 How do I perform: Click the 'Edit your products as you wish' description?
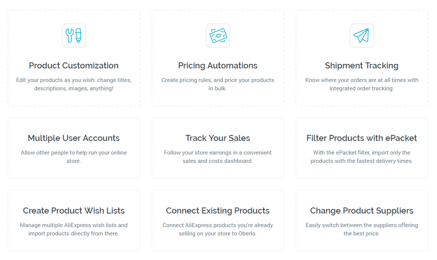pyautogui.click(x=74, y=84)
